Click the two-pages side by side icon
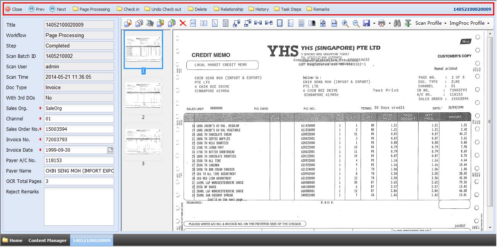497x247 pixels. [204, 23]
